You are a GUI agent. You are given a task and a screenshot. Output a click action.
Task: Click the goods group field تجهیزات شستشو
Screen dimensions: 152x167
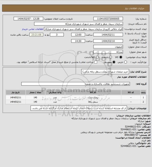coord(75,84)
